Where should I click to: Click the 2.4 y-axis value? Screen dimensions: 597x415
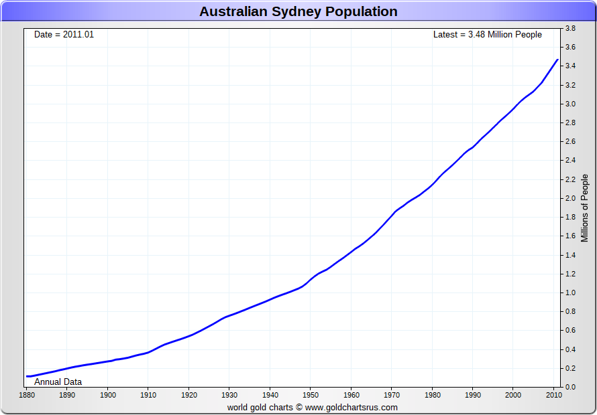point(570,161)
